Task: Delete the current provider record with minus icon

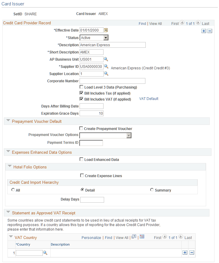Action: [210, 31]
